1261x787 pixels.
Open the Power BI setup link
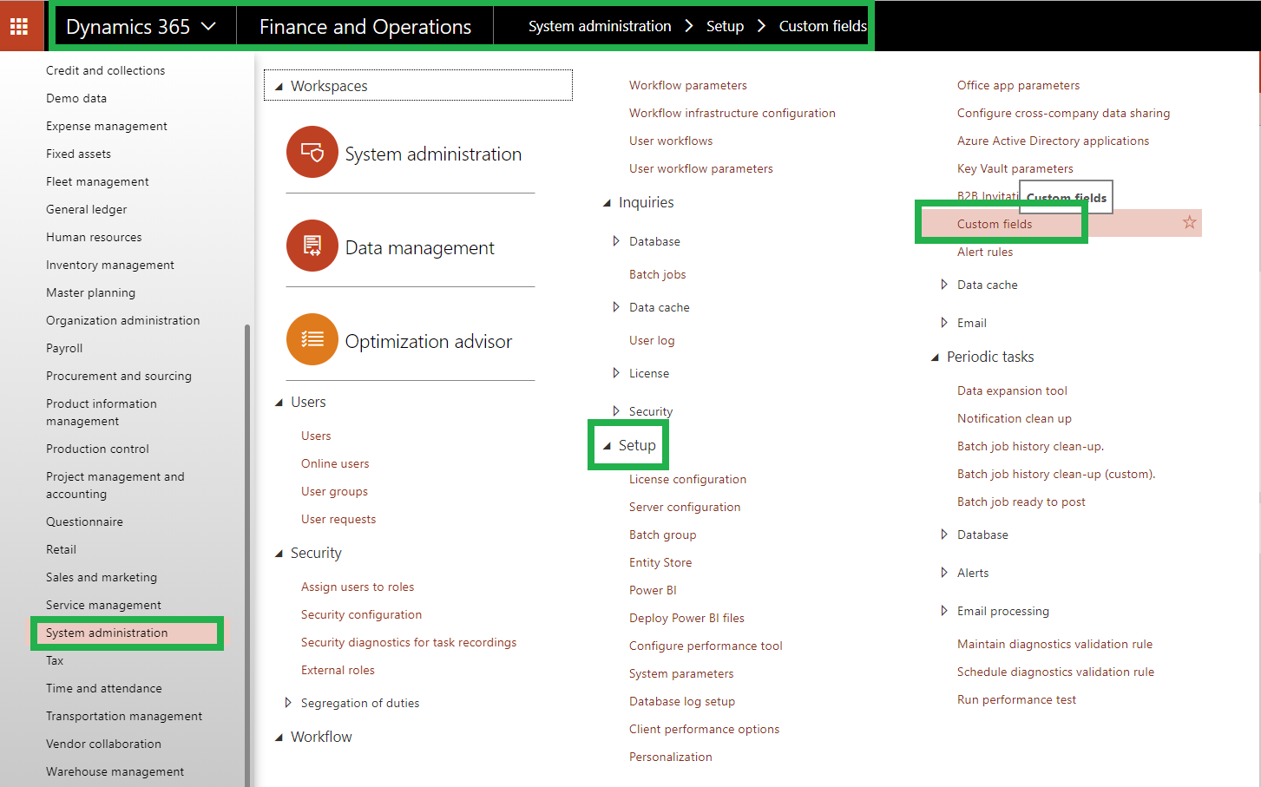pyautogui.click(x=653, y=589)
